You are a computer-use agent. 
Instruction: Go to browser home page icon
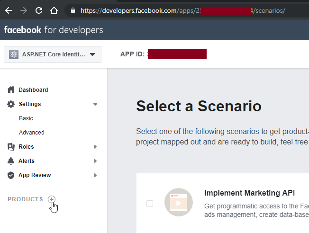54,10
